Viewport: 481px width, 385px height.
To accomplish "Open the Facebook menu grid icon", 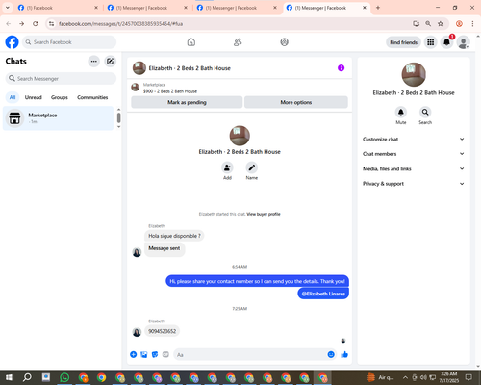I will pyautogui.click(x=431, y=42).
